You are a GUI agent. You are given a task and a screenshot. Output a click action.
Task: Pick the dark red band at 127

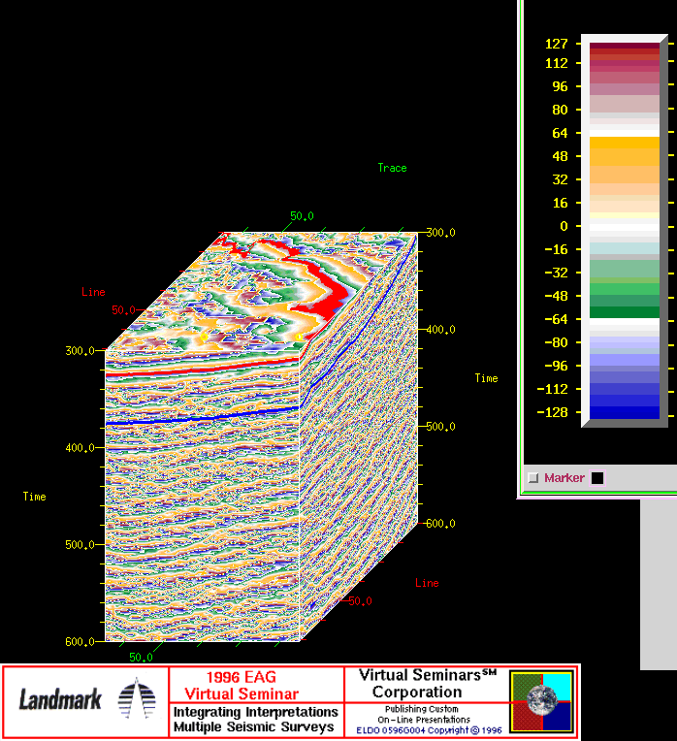point(624,45)
